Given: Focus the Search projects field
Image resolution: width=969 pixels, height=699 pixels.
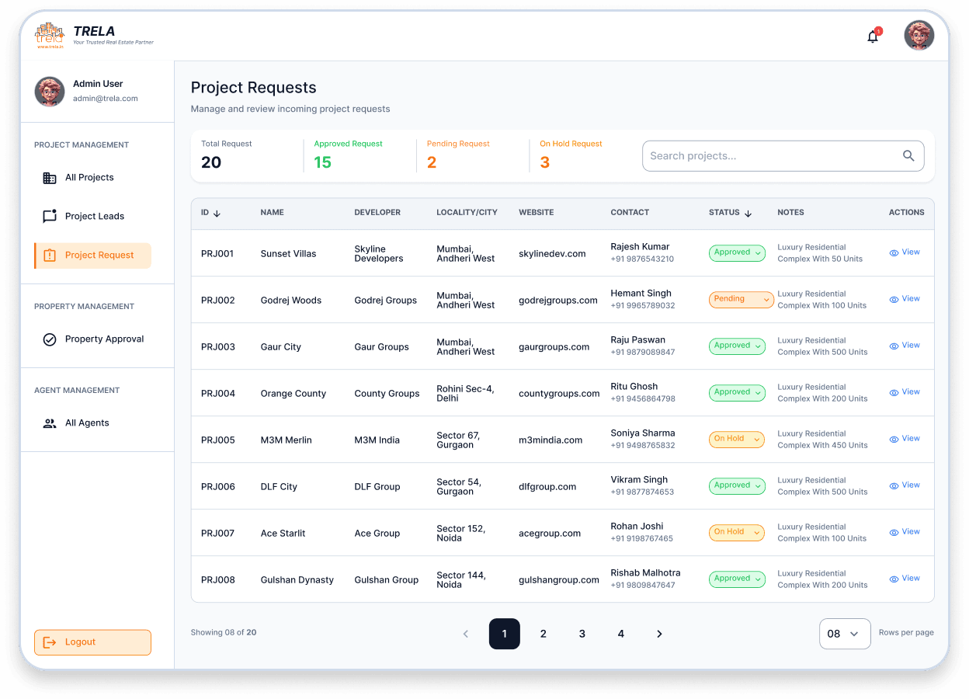Looking at the screenshot, I should 783,156.
